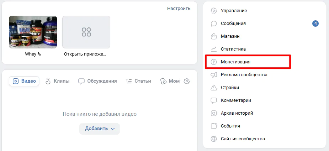This screenshot has width=329, height=151.
Task: Select the Обсуждения tab
Action: (x=98, y=81)
